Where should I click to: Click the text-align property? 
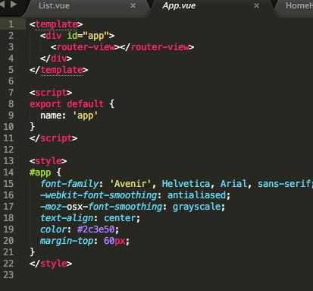(x=67, y=218)
